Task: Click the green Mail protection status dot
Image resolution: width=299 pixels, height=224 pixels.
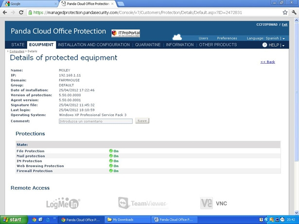Action: tap(111, 156)
